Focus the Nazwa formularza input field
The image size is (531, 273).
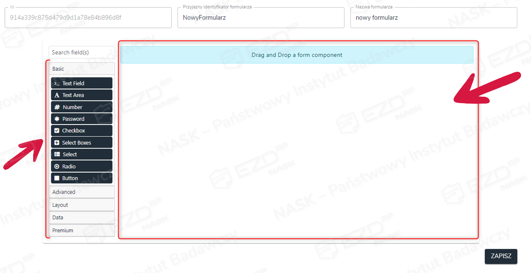click(x=433, y=18)
